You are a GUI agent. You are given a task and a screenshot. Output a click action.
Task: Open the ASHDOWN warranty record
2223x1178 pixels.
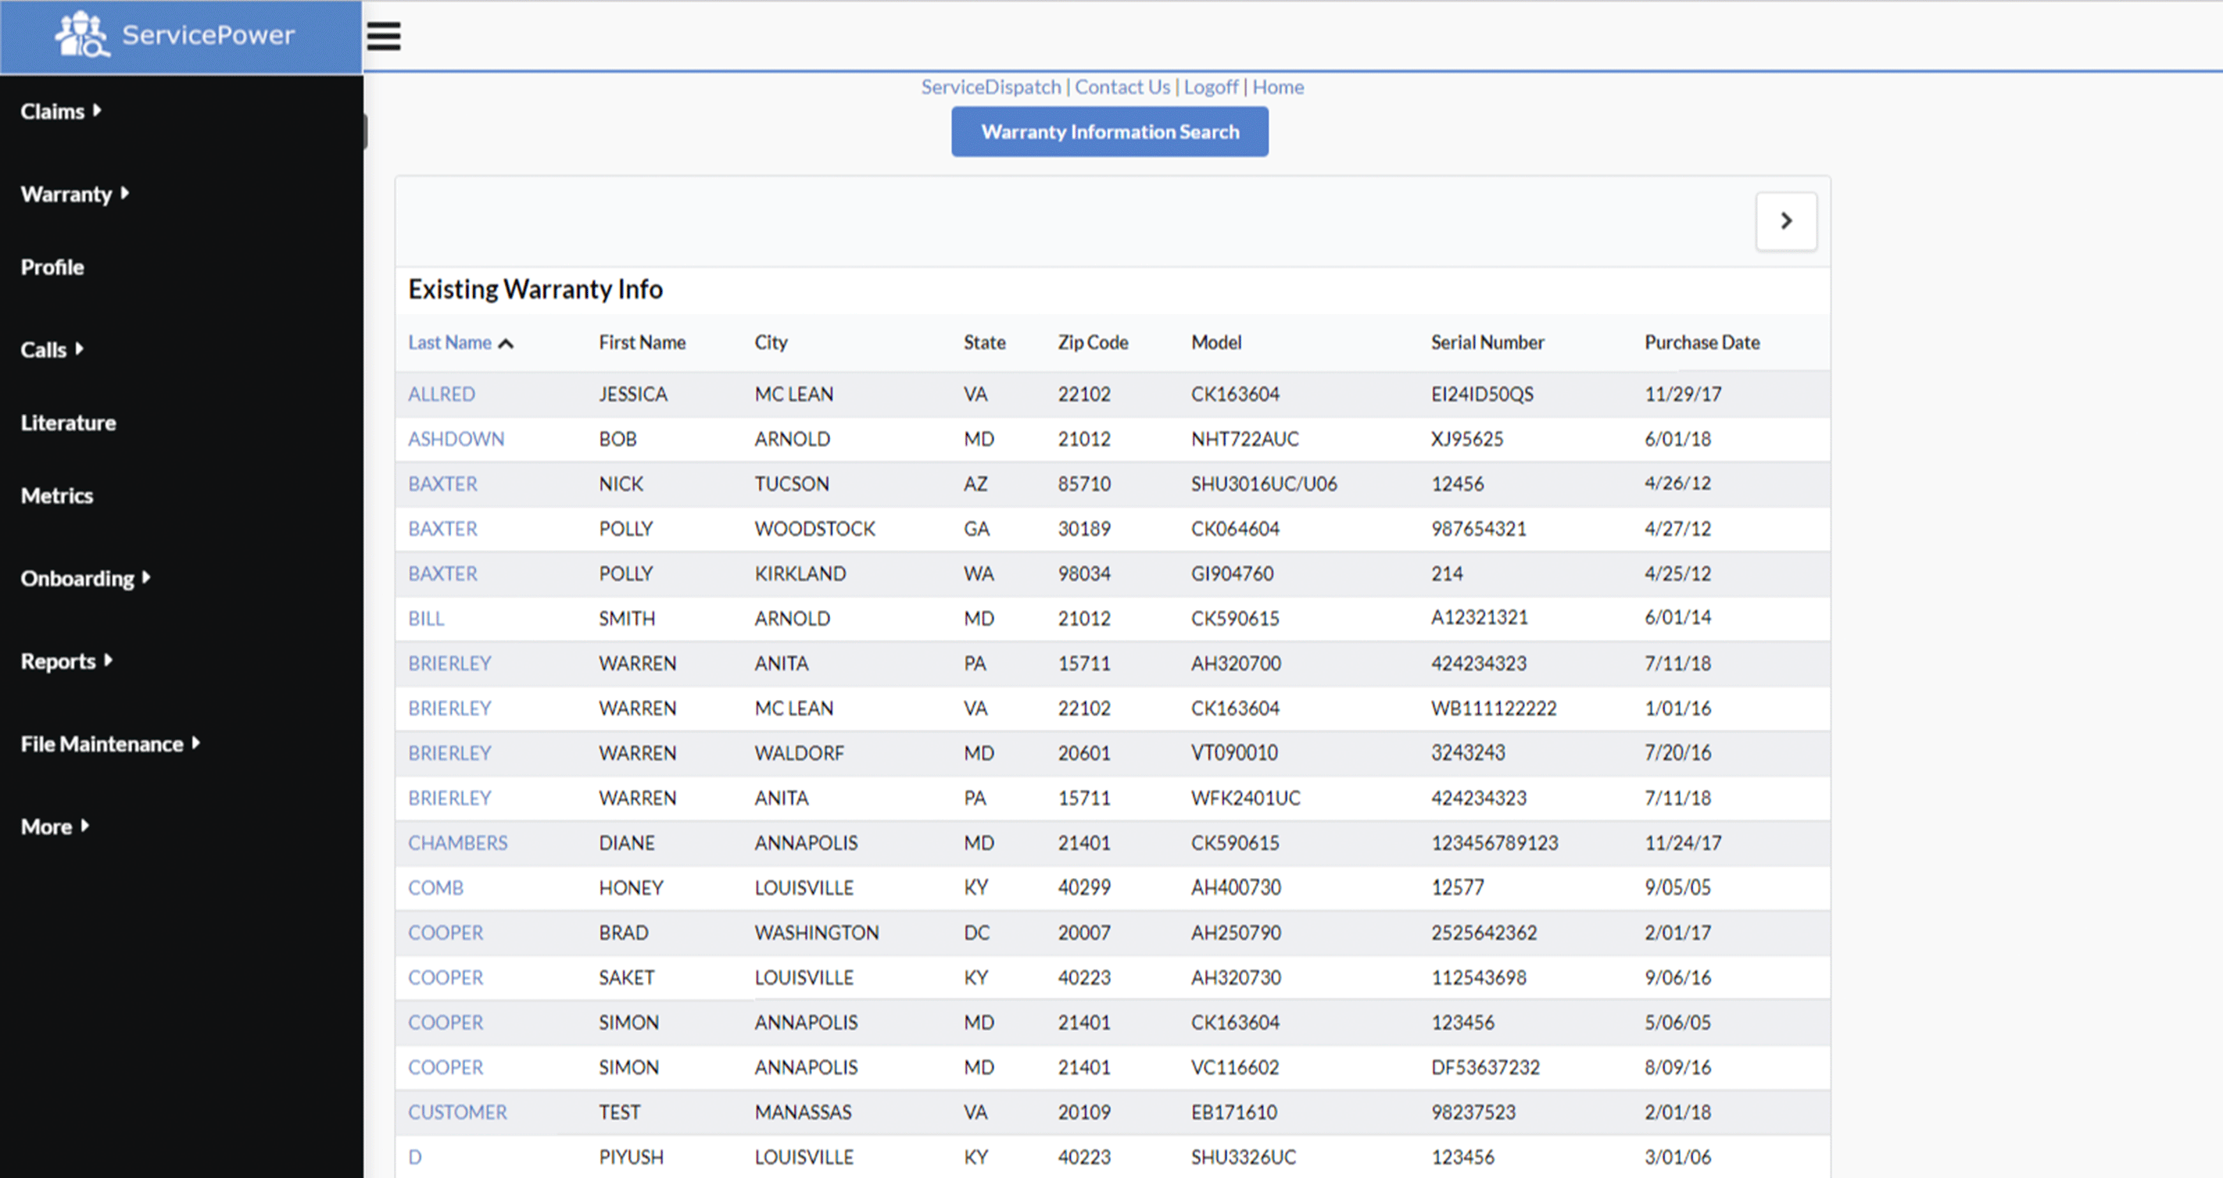click(x=456, y=439)
